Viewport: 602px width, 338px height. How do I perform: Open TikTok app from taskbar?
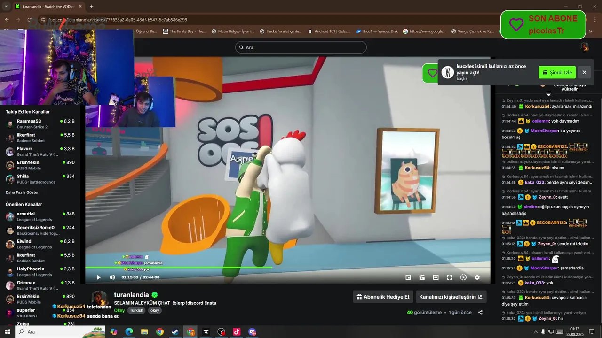click(237, 332)
